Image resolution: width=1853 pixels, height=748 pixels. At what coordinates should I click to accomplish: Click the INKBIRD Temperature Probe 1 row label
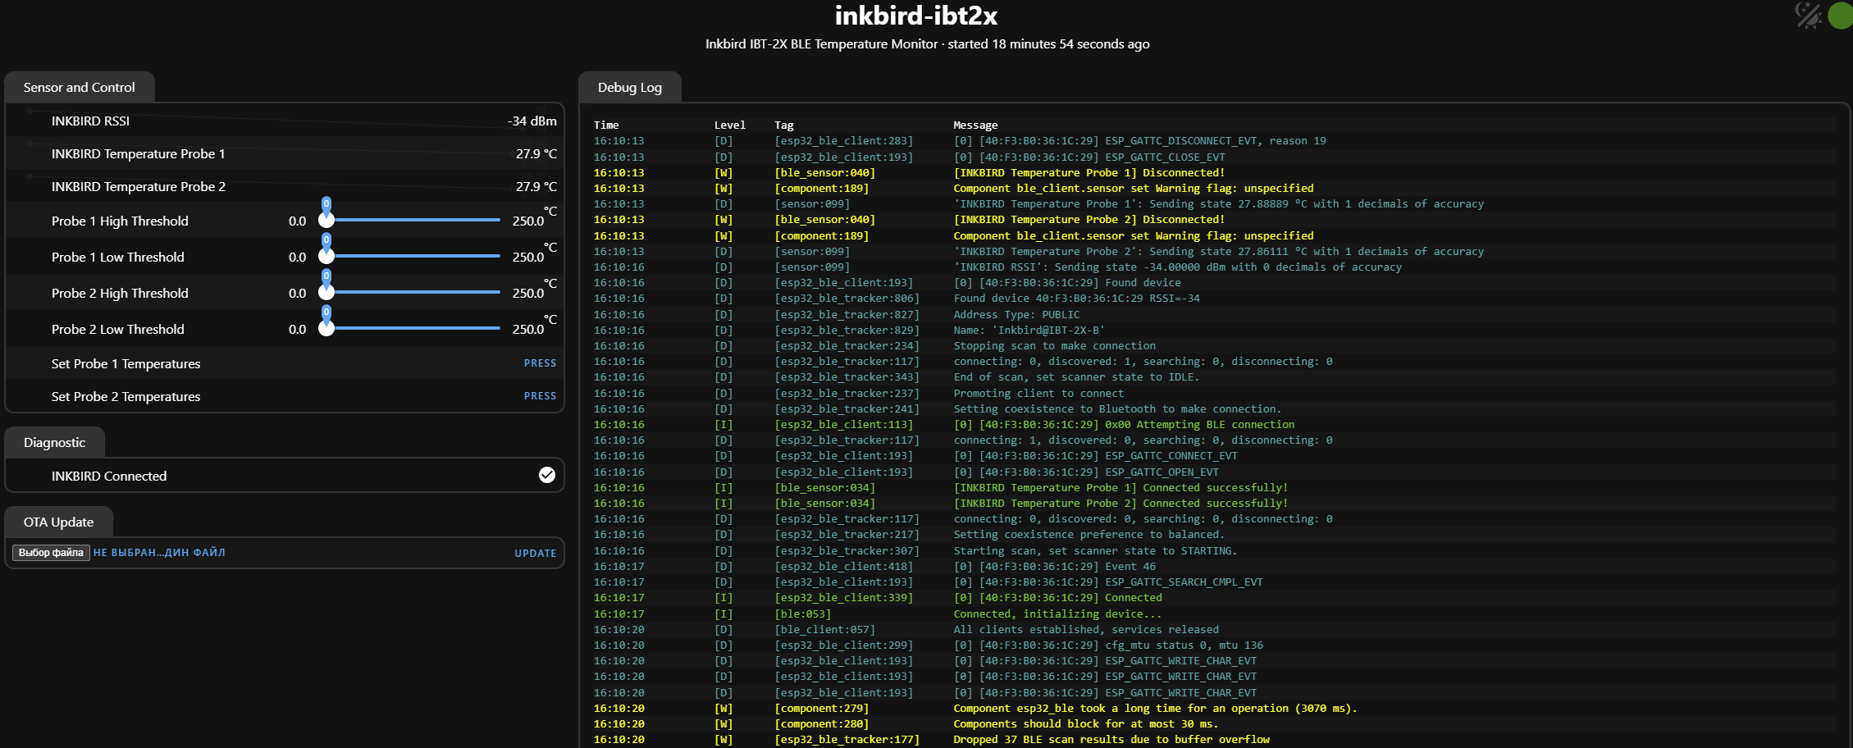pos(138,153)
